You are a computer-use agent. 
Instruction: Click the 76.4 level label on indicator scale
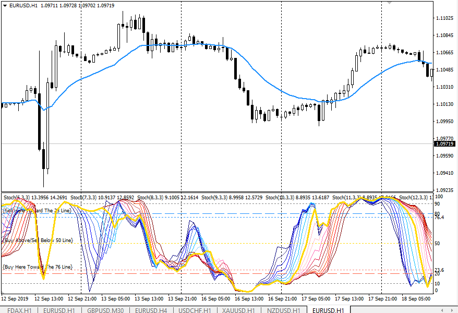[439, 218]
